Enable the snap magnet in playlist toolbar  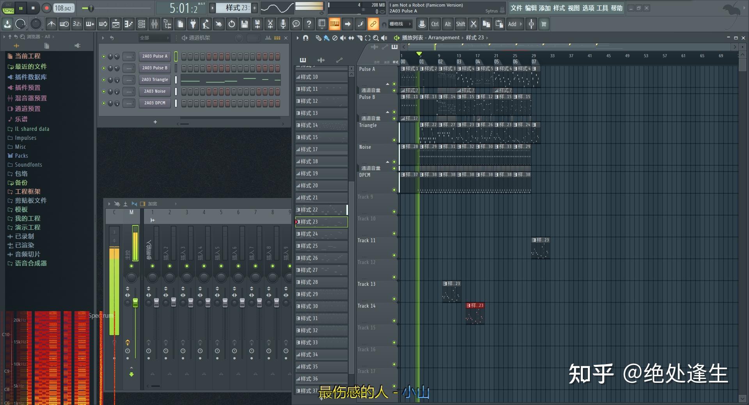[306, 38]
